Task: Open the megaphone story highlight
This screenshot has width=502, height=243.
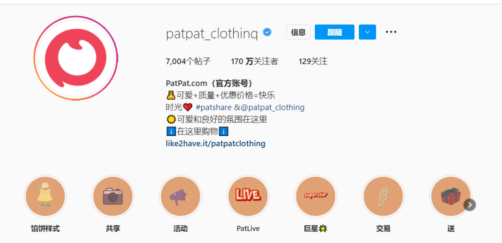Action: tap(180, 196)
